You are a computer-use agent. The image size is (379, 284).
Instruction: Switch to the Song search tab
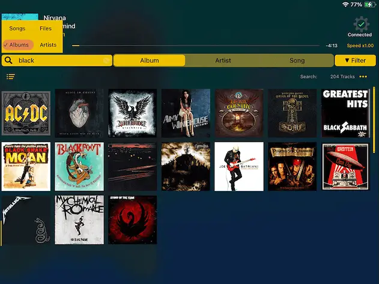297,61
